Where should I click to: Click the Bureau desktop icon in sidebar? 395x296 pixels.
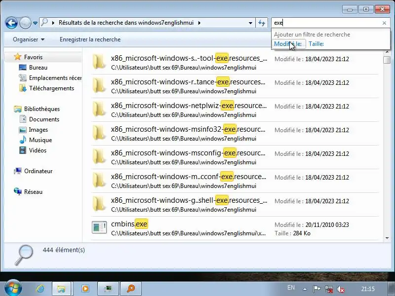[x=23, y=68]
